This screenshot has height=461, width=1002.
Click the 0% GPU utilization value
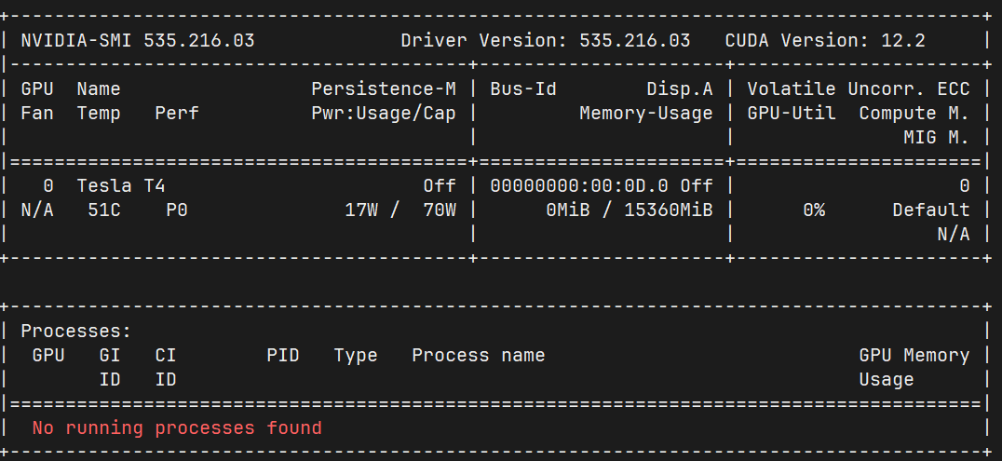(814, 210)
